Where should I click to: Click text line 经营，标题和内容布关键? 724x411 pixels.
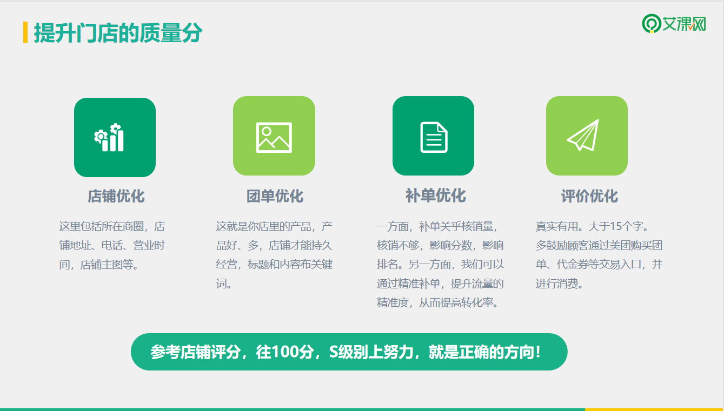coord(274,265)
